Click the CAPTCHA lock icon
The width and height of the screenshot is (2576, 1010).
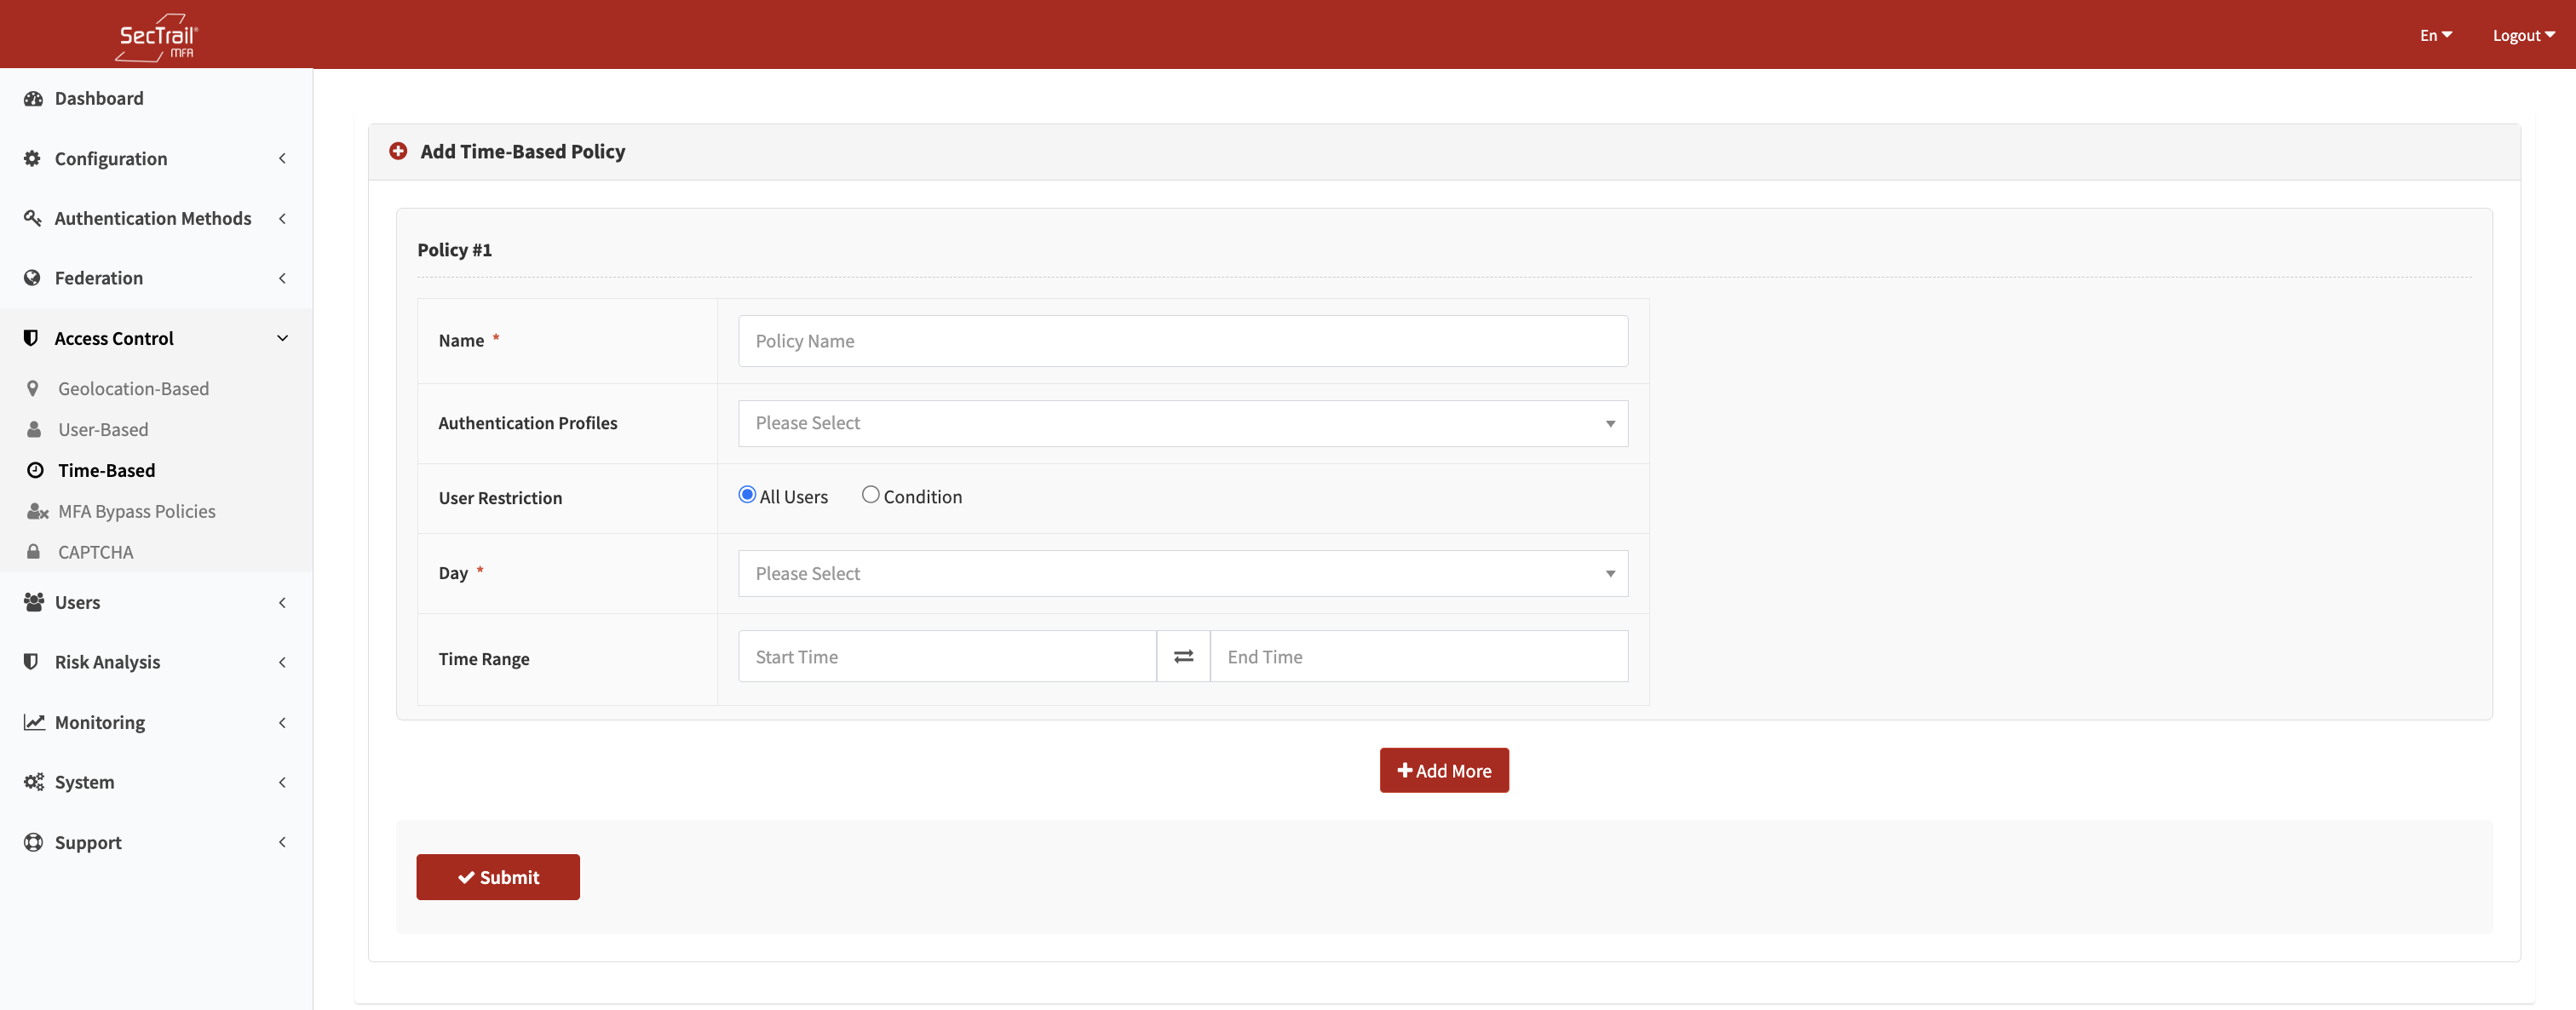[x=34, y=552]
